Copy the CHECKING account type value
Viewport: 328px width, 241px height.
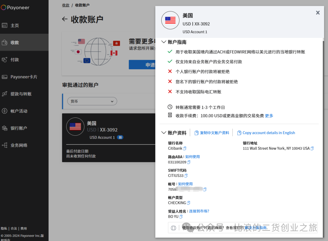click(189, 203)
